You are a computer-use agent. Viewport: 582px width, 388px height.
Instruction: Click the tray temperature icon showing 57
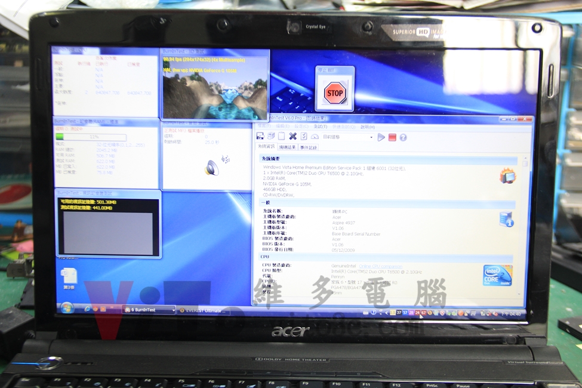point(405,313)
